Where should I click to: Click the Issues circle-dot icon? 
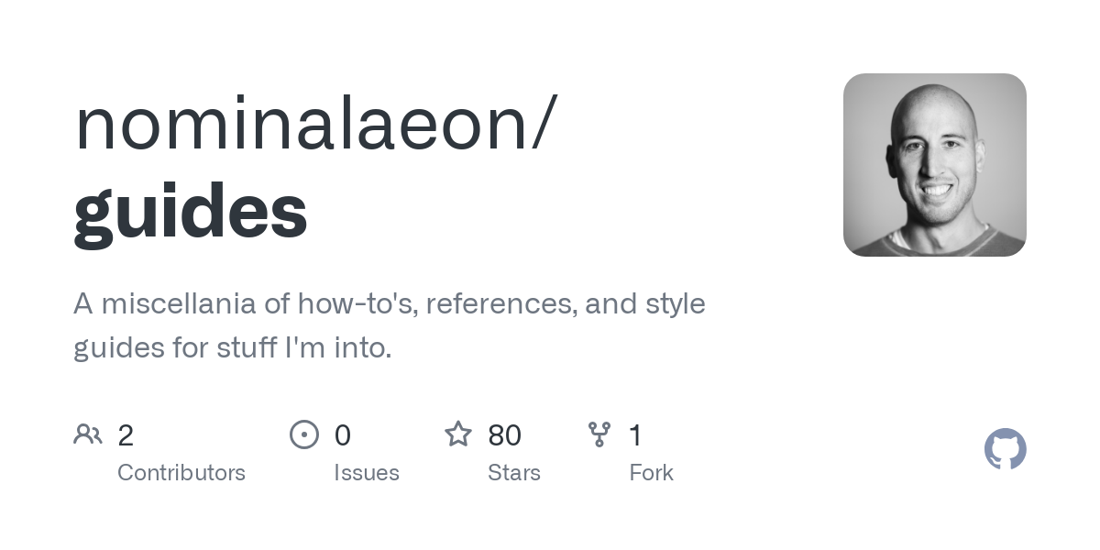(304, 434)
